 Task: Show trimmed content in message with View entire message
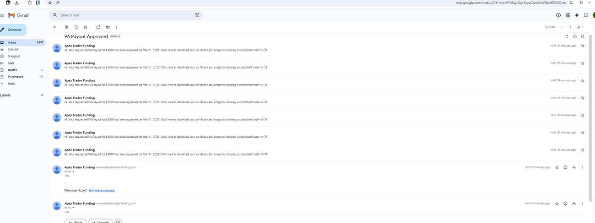(x=67, y=176)
